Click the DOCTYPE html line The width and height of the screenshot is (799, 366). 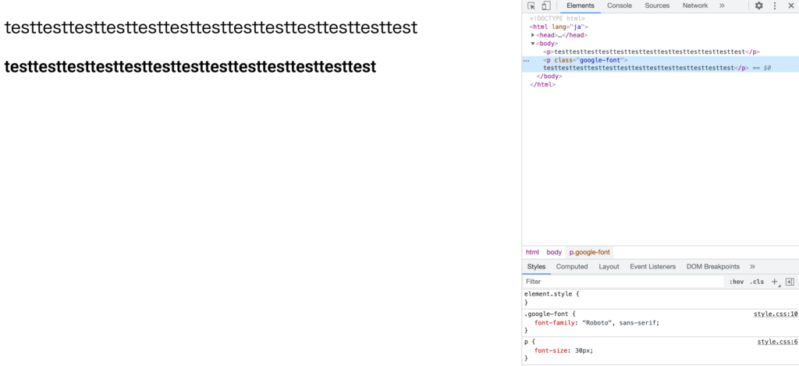pos(557,19)
